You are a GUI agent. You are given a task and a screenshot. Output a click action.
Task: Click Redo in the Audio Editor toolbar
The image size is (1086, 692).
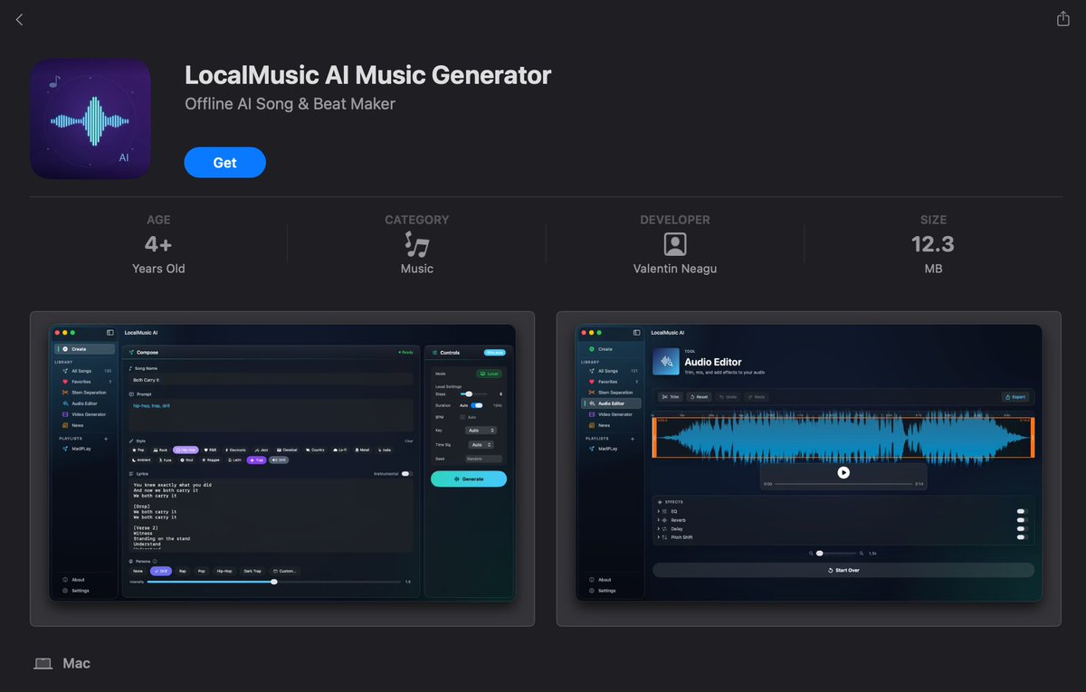tap(757, 397)
